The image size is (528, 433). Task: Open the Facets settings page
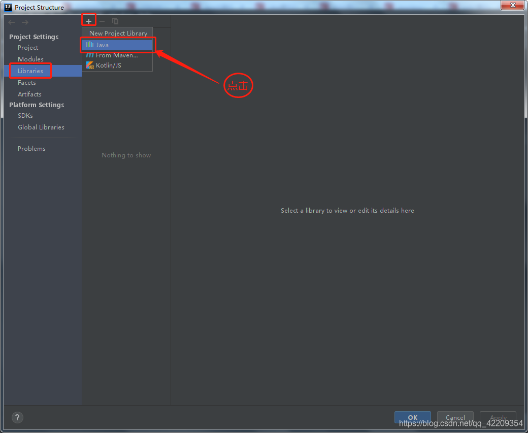pyautogui.click(x=26, y=83)
